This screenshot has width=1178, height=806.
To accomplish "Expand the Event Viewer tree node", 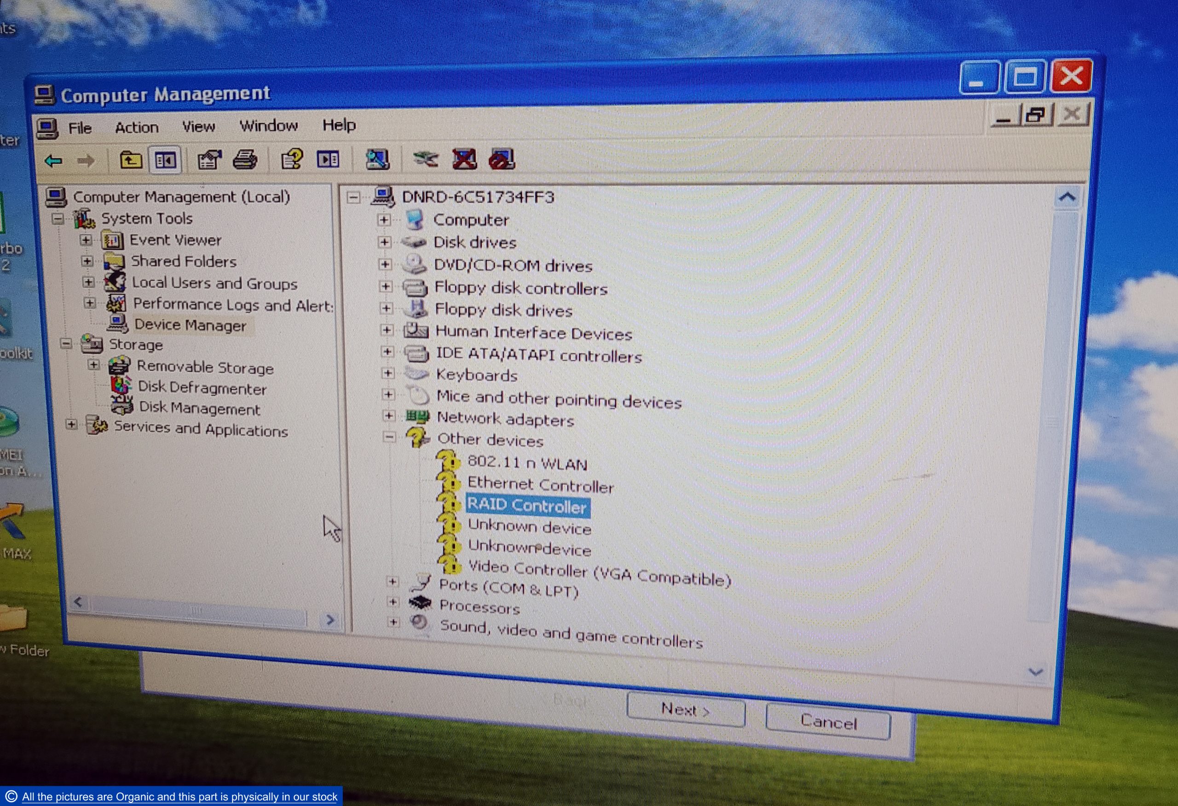I will (86, 240).
